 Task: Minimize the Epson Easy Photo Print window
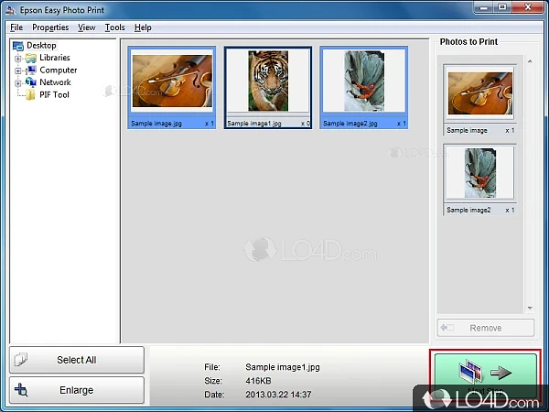point(484,7)
